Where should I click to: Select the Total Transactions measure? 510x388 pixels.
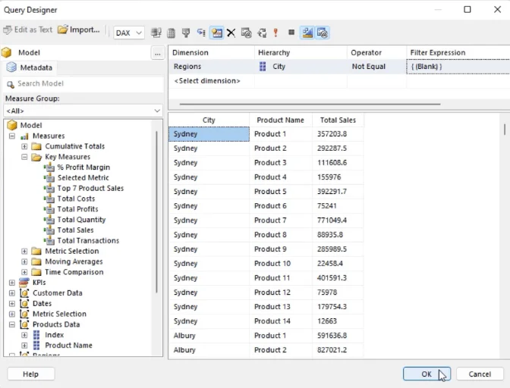88,240
